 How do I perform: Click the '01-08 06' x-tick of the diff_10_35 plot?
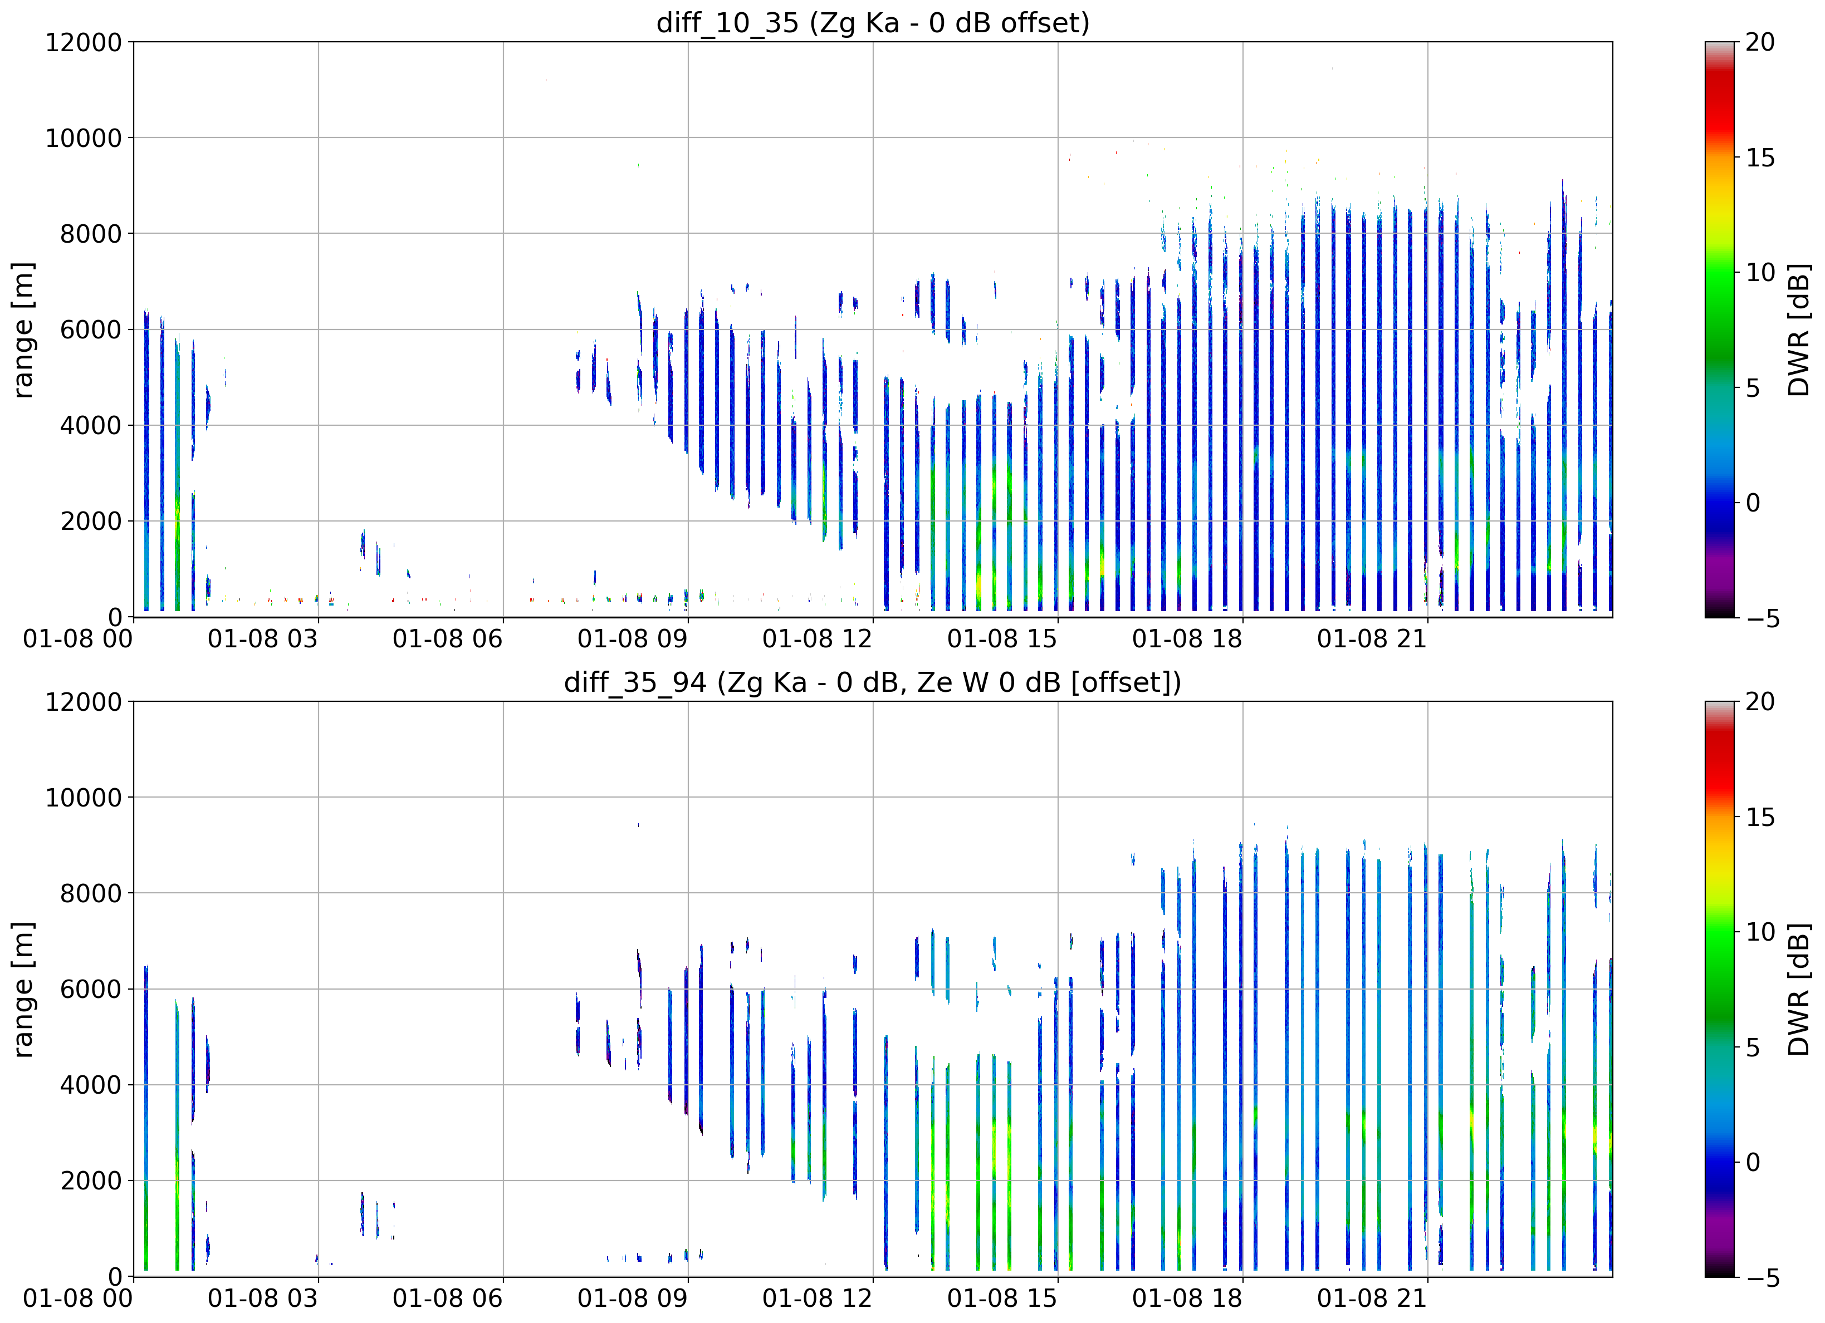(447, 640)
